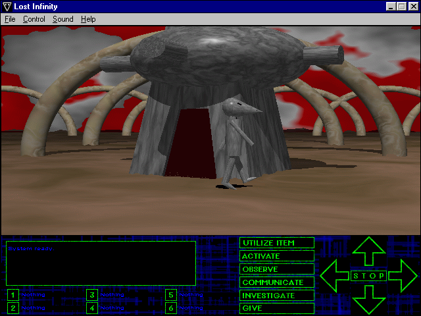Select inventory slot 1
Screen dimensions: 421x316
[13, 295]
